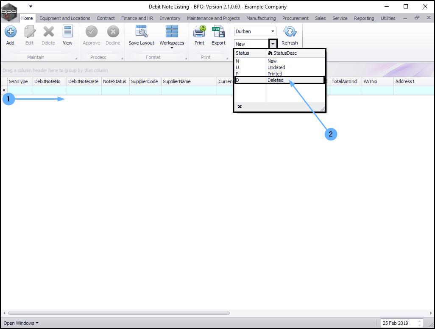Sort by SRNType column header

click(x=20, y=81)
